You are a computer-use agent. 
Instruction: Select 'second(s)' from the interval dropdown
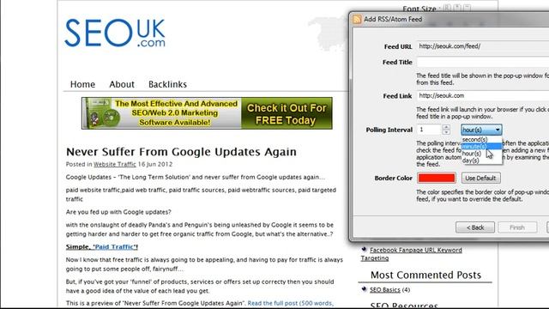click(482, 139)
